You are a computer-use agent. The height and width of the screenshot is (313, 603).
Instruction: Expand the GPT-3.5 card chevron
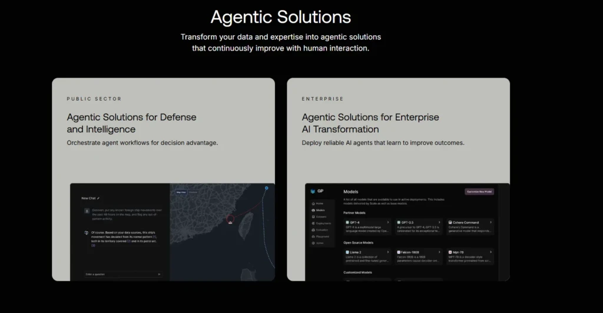point(439,222)
